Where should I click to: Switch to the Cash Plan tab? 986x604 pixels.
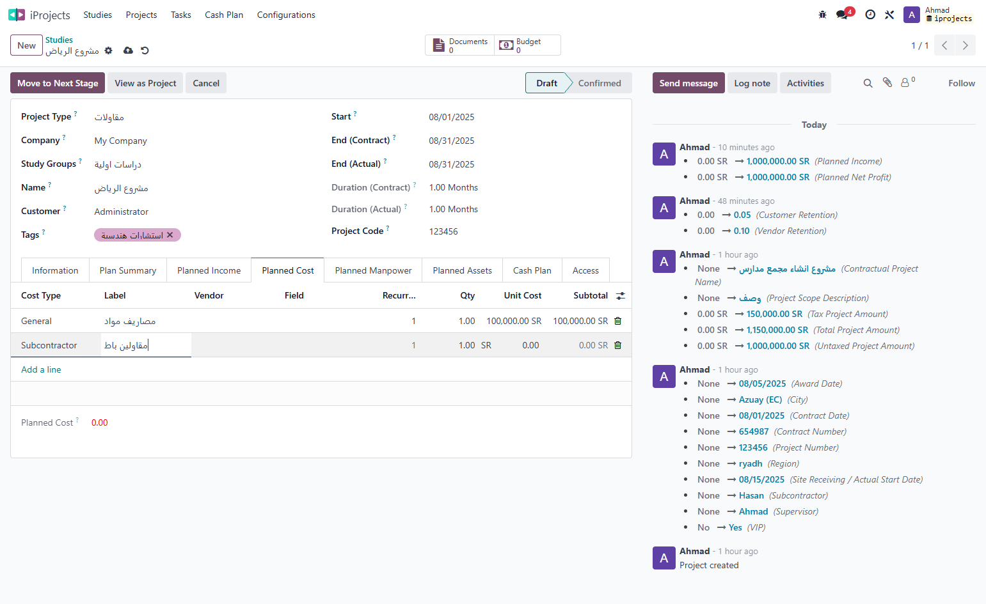tap(532, 270)
